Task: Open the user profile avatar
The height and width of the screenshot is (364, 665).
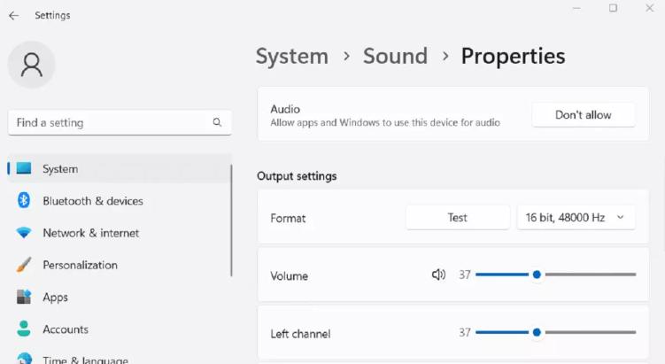Action: pyautogui.click(x=31, y=65)
